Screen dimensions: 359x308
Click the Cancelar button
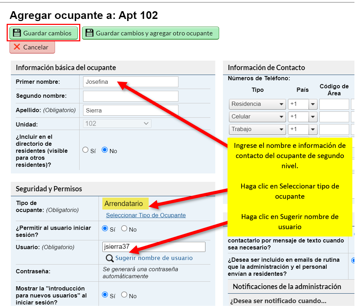coord(32,47)
